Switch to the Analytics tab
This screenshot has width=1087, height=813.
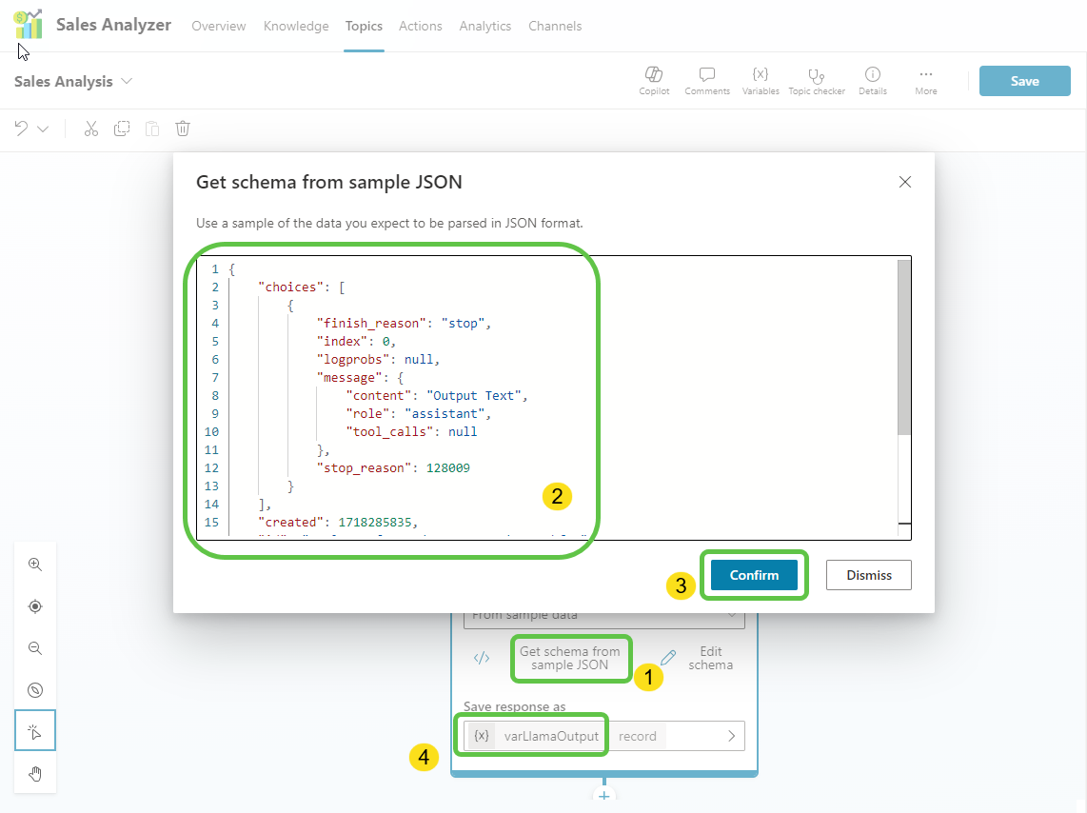(484, 26)
